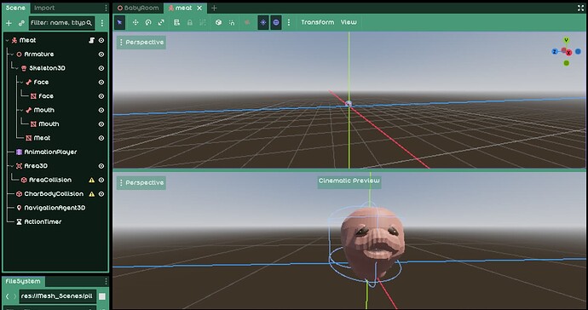Screen dimensions: 588x310
Task: Toggle the Use Snap magnet icon
Action: (x=232, y=22)
